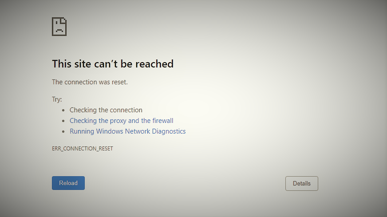
Task: Click the bullet before Checking the connection
Action: tap(63, 110)
